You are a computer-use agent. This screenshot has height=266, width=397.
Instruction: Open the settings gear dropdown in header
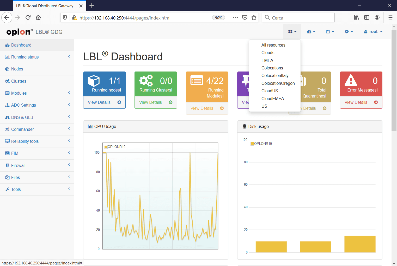(349, 31)
